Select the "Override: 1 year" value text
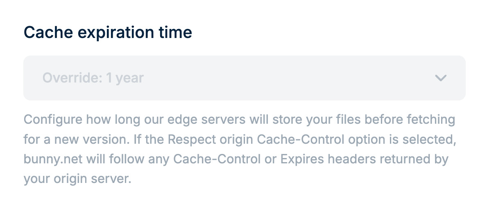This screenshot has height=205, width=503. click(x=93, y=78)
